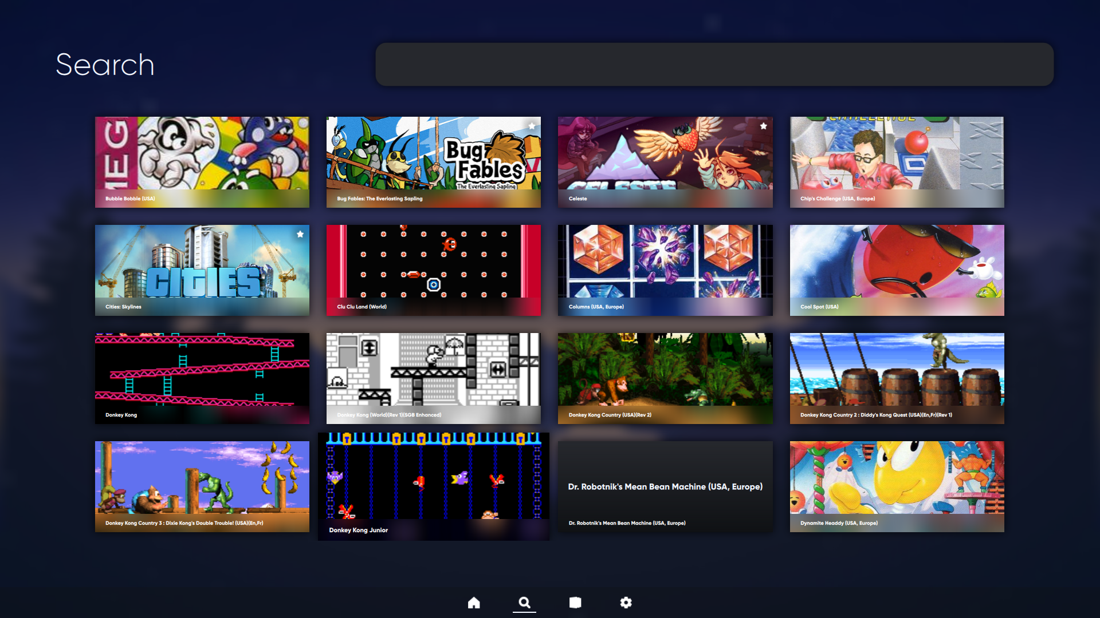This screenshot has width=1100, height=618.
Task: Launch Clu Clu Land (World) tile
Action: click(433, 270)
